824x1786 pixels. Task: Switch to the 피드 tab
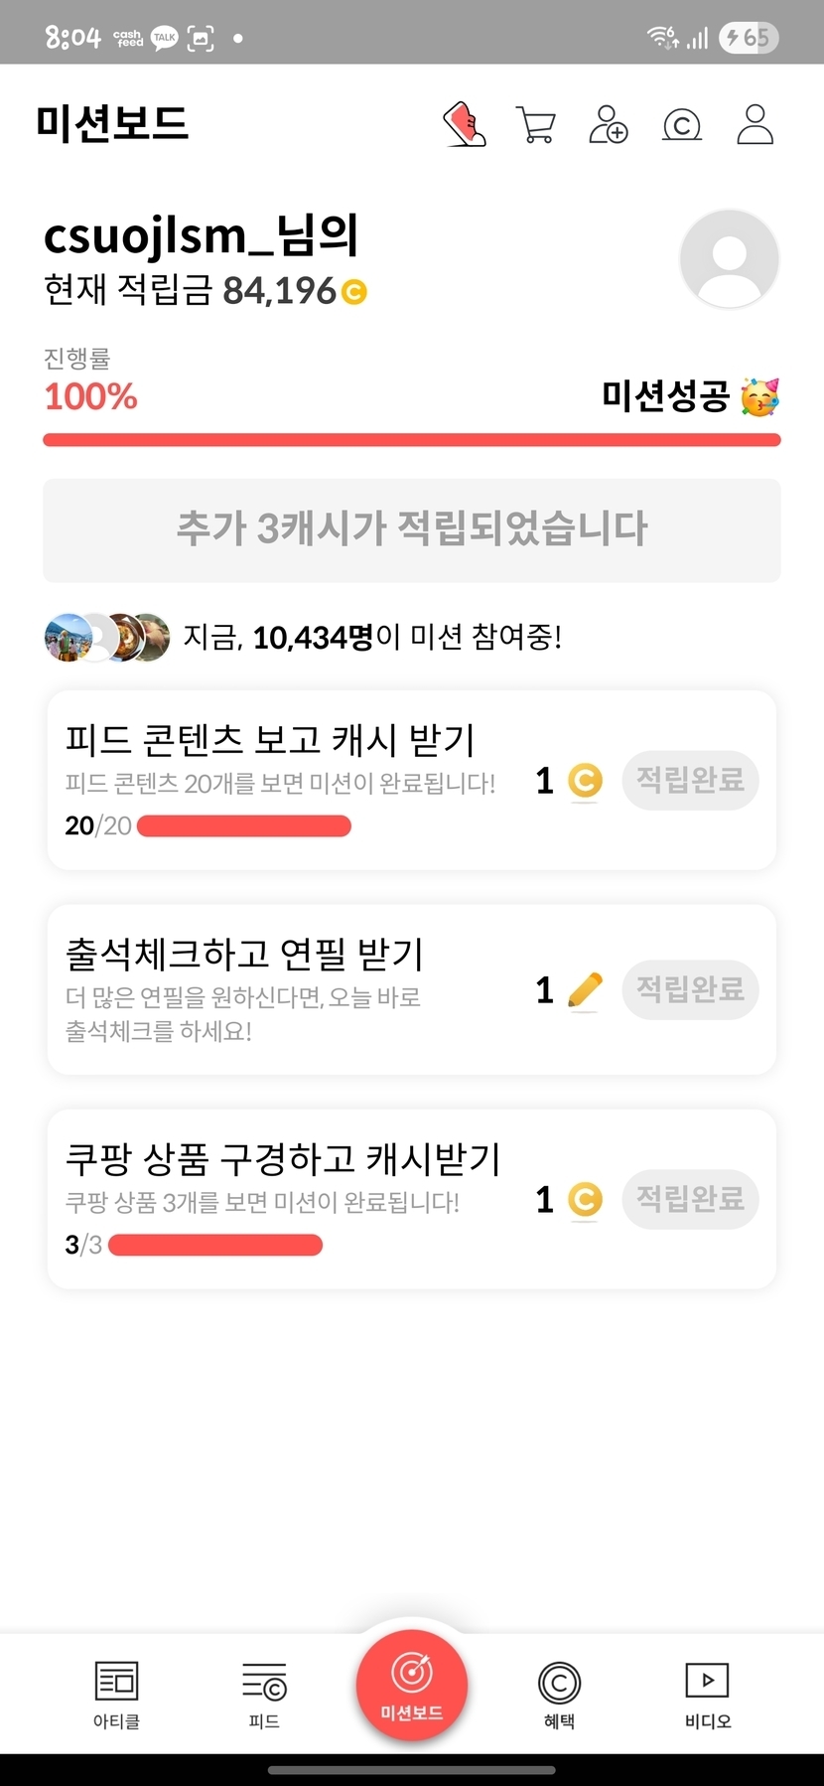pyautogui.click(x=264, y=1694)
